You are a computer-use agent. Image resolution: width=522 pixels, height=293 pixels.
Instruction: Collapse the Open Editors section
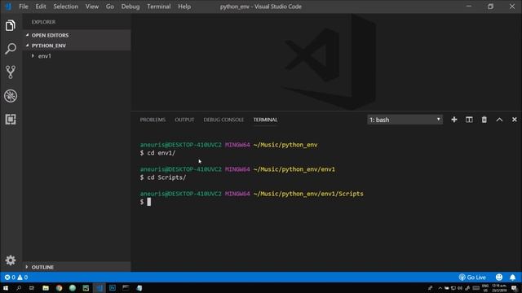coord(77,35)
